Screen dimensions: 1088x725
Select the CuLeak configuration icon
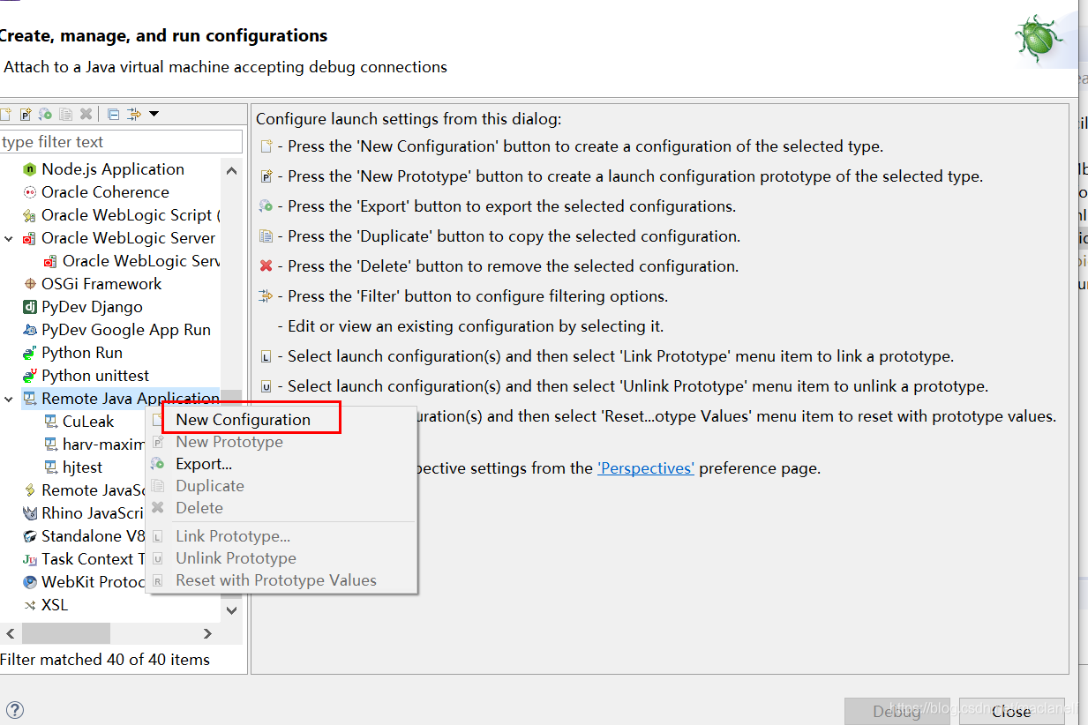[51, 422]
